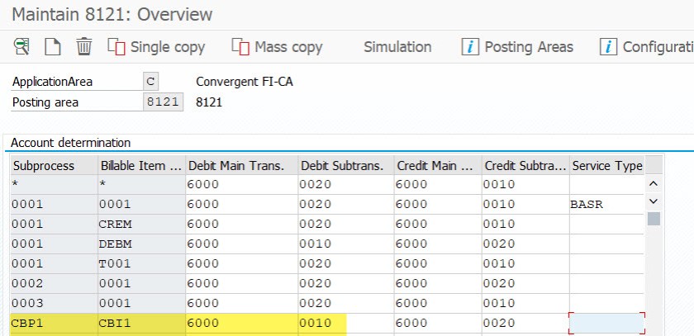Select the CBI1 Billable Item cell

pyautogui.click(x=141, y=323)
